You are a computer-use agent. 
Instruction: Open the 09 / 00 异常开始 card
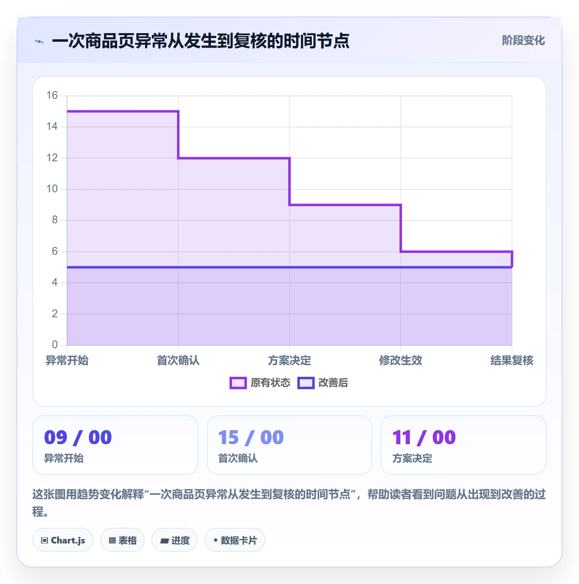(115, 445)
